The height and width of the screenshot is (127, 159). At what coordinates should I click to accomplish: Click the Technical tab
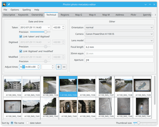coord(51,15)
